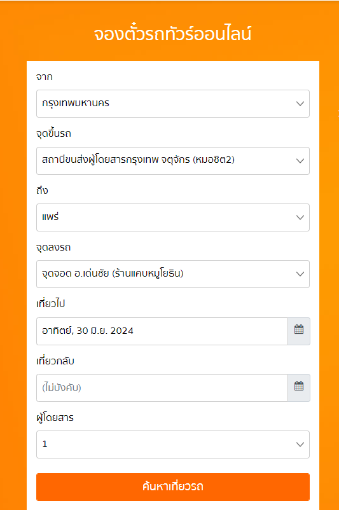
Task: Click the chevron arrow in the ผู้โดยสาร field
Action: [x=300, y=445]
